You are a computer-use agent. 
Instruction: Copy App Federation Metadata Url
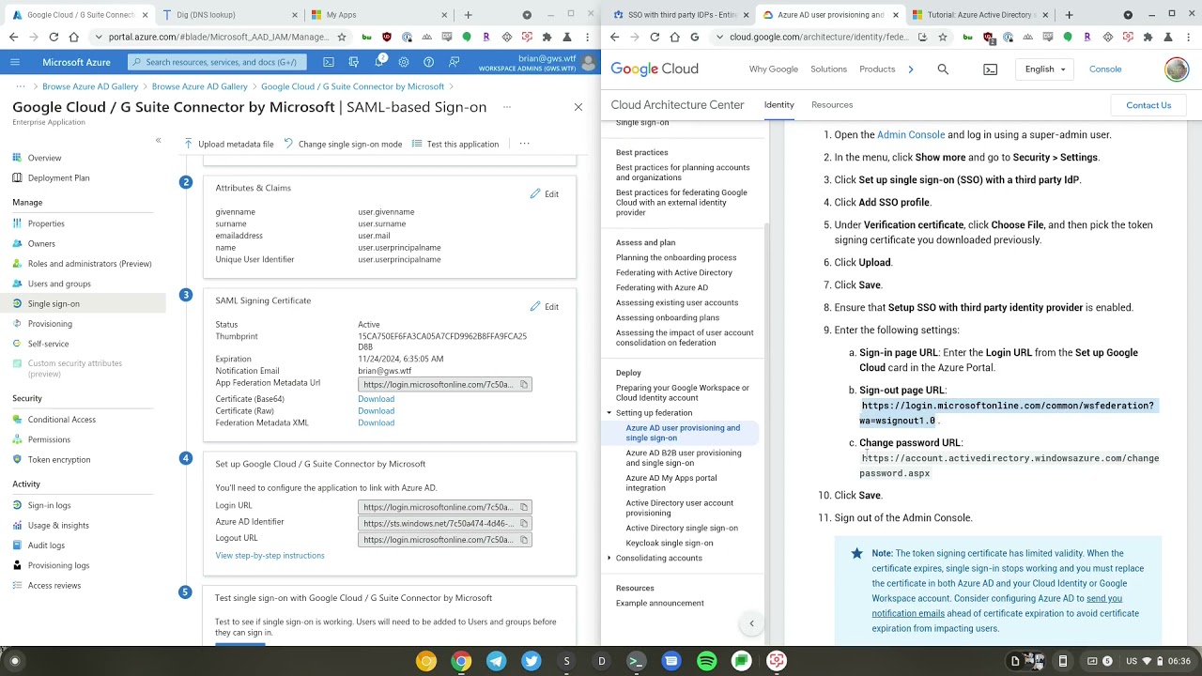pos(524,384)
